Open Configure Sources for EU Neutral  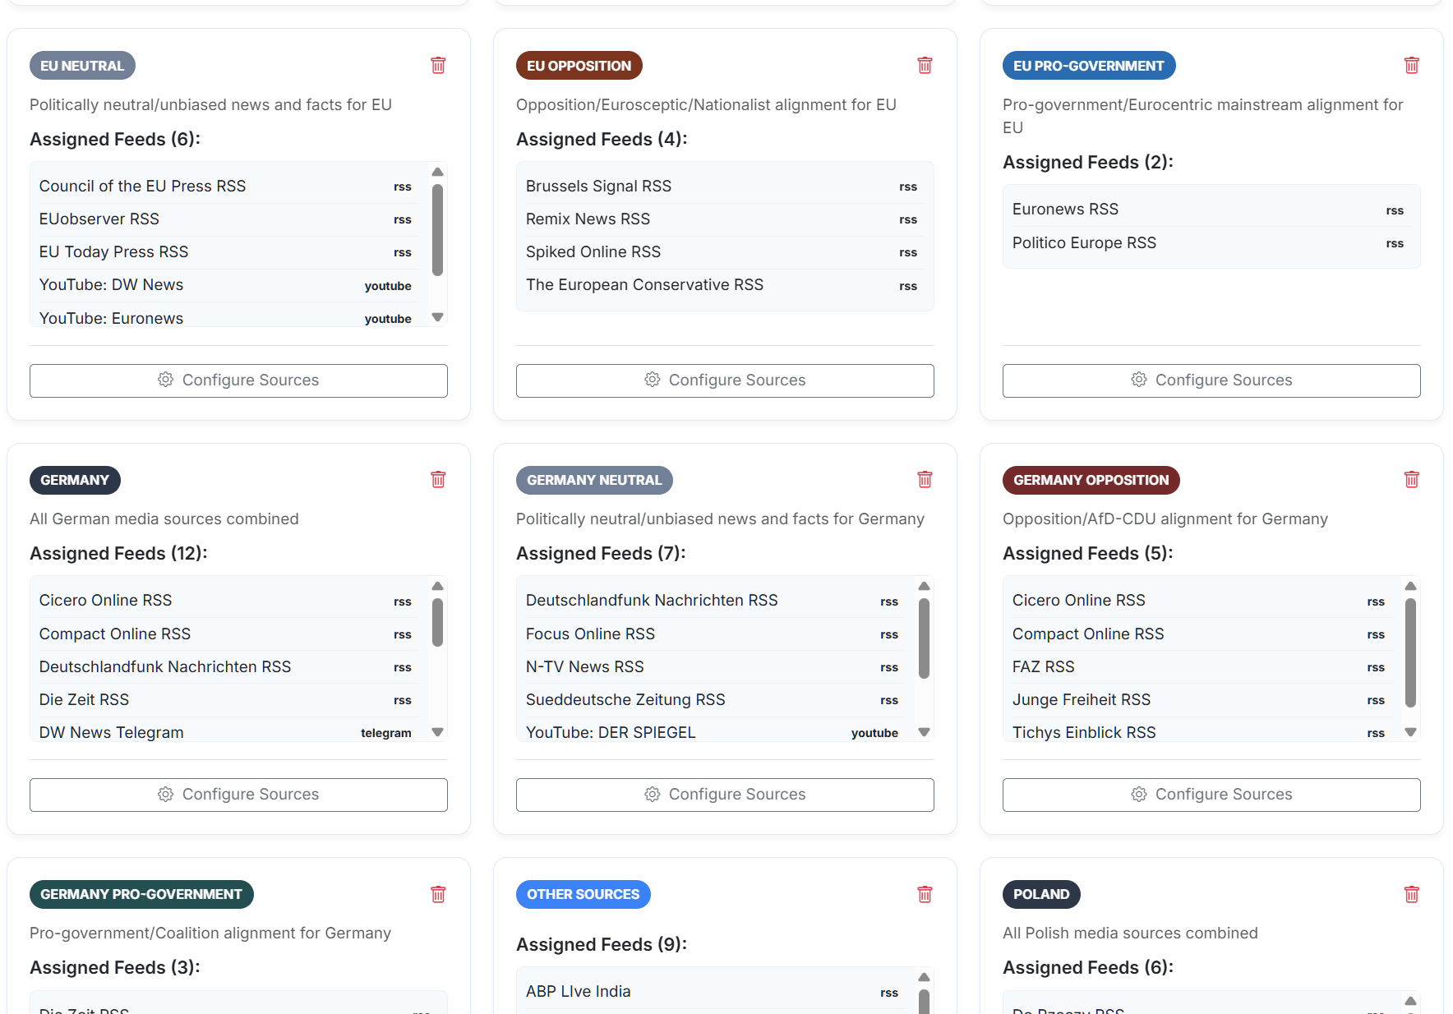pyautogui.click(x=238, y=380)
